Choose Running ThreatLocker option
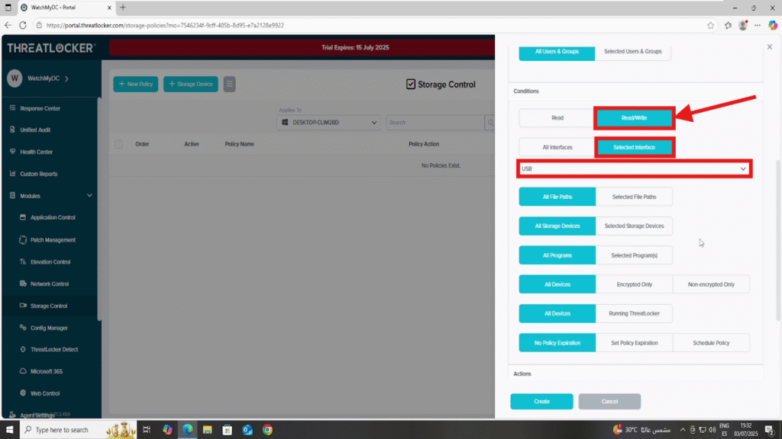782x439 pixels. (x=634, y=313)
